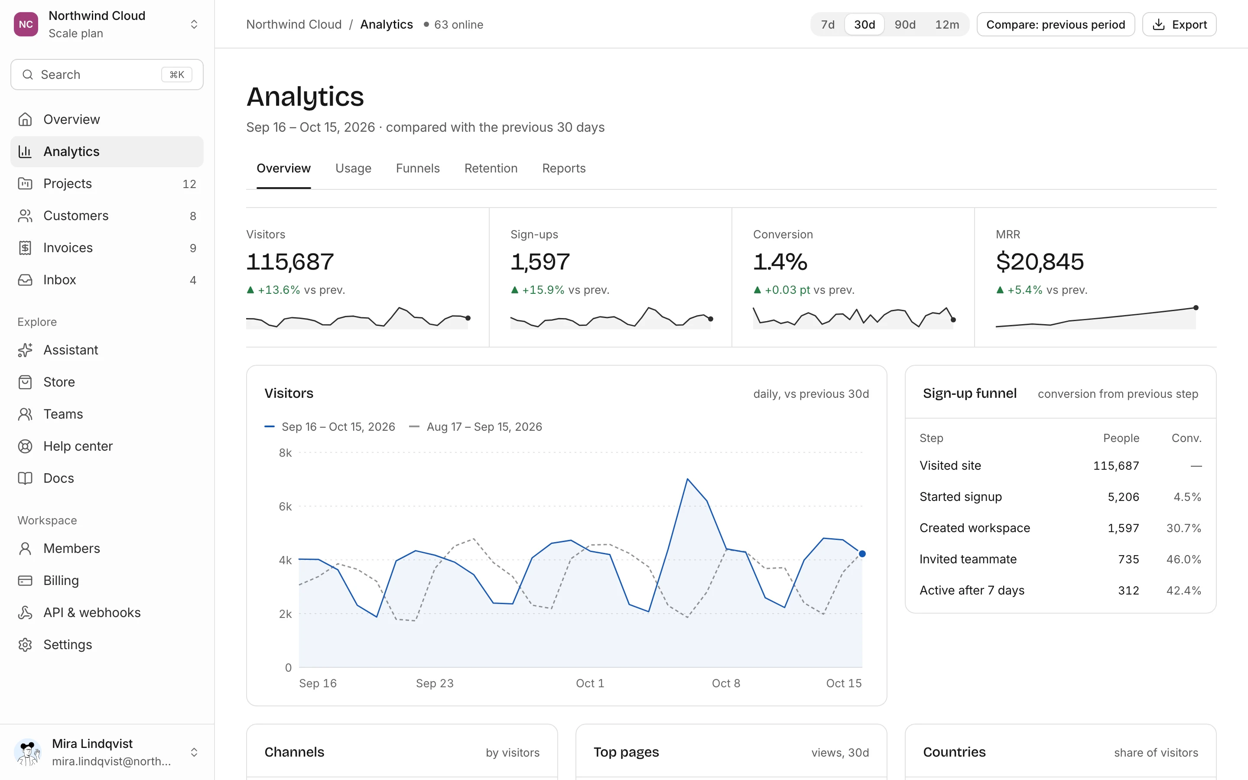1248x780 pixels.
Task: Open the Store bag icon
Action: click(25, 382)
